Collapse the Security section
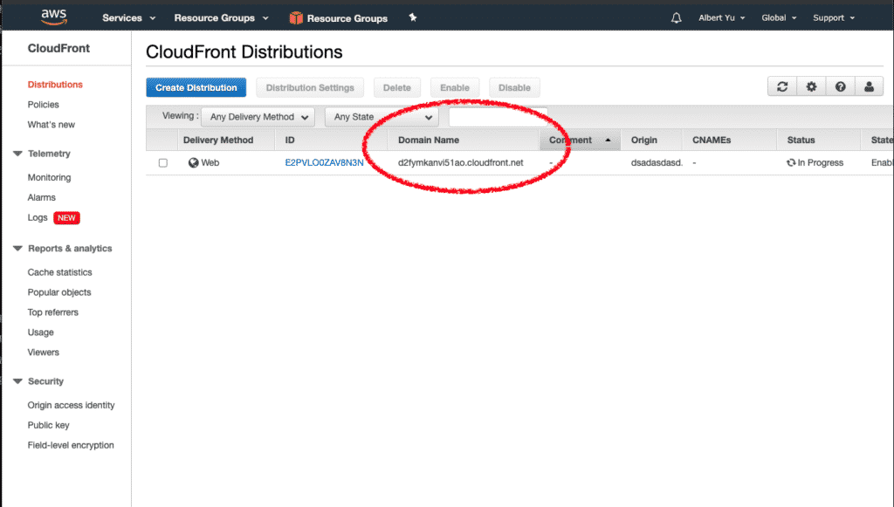 pos(17,381)
